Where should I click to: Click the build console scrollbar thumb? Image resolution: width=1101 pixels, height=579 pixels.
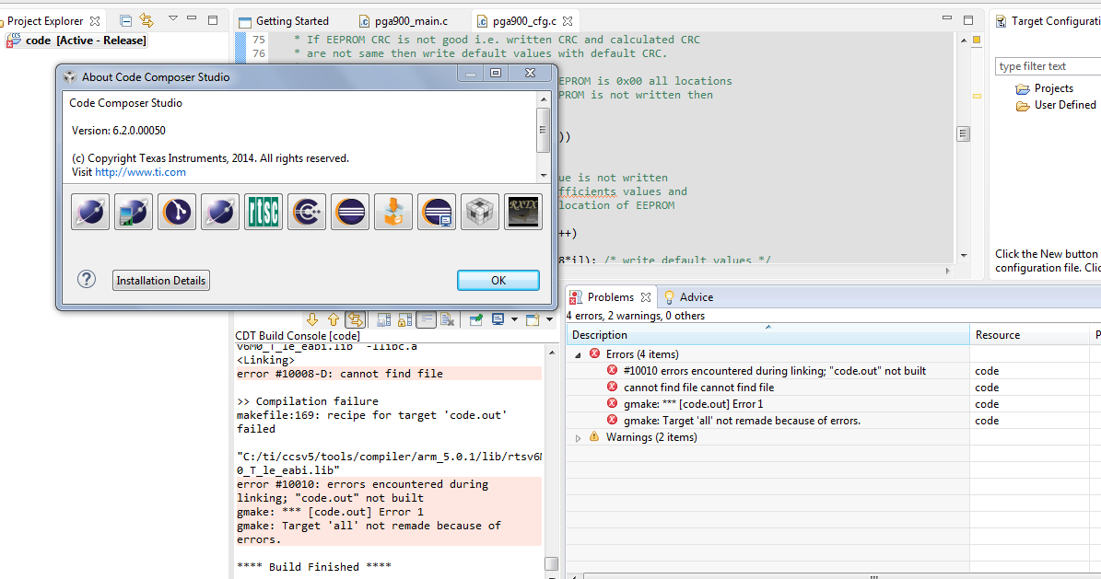551,563
